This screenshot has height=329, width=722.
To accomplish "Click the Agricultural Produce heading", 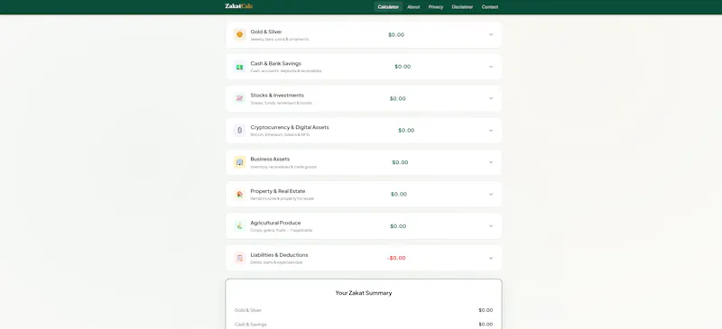I will (x=275, y=224).
